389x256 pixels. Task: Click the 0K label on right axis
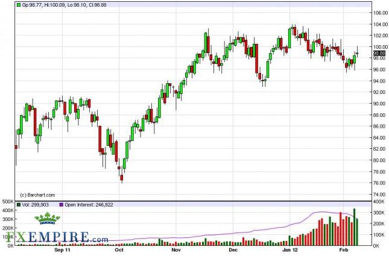(376, 246)
